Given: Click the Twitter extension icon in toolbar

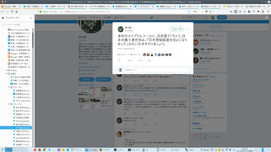Looking at the screenshot, I should (x=240, y=11).
